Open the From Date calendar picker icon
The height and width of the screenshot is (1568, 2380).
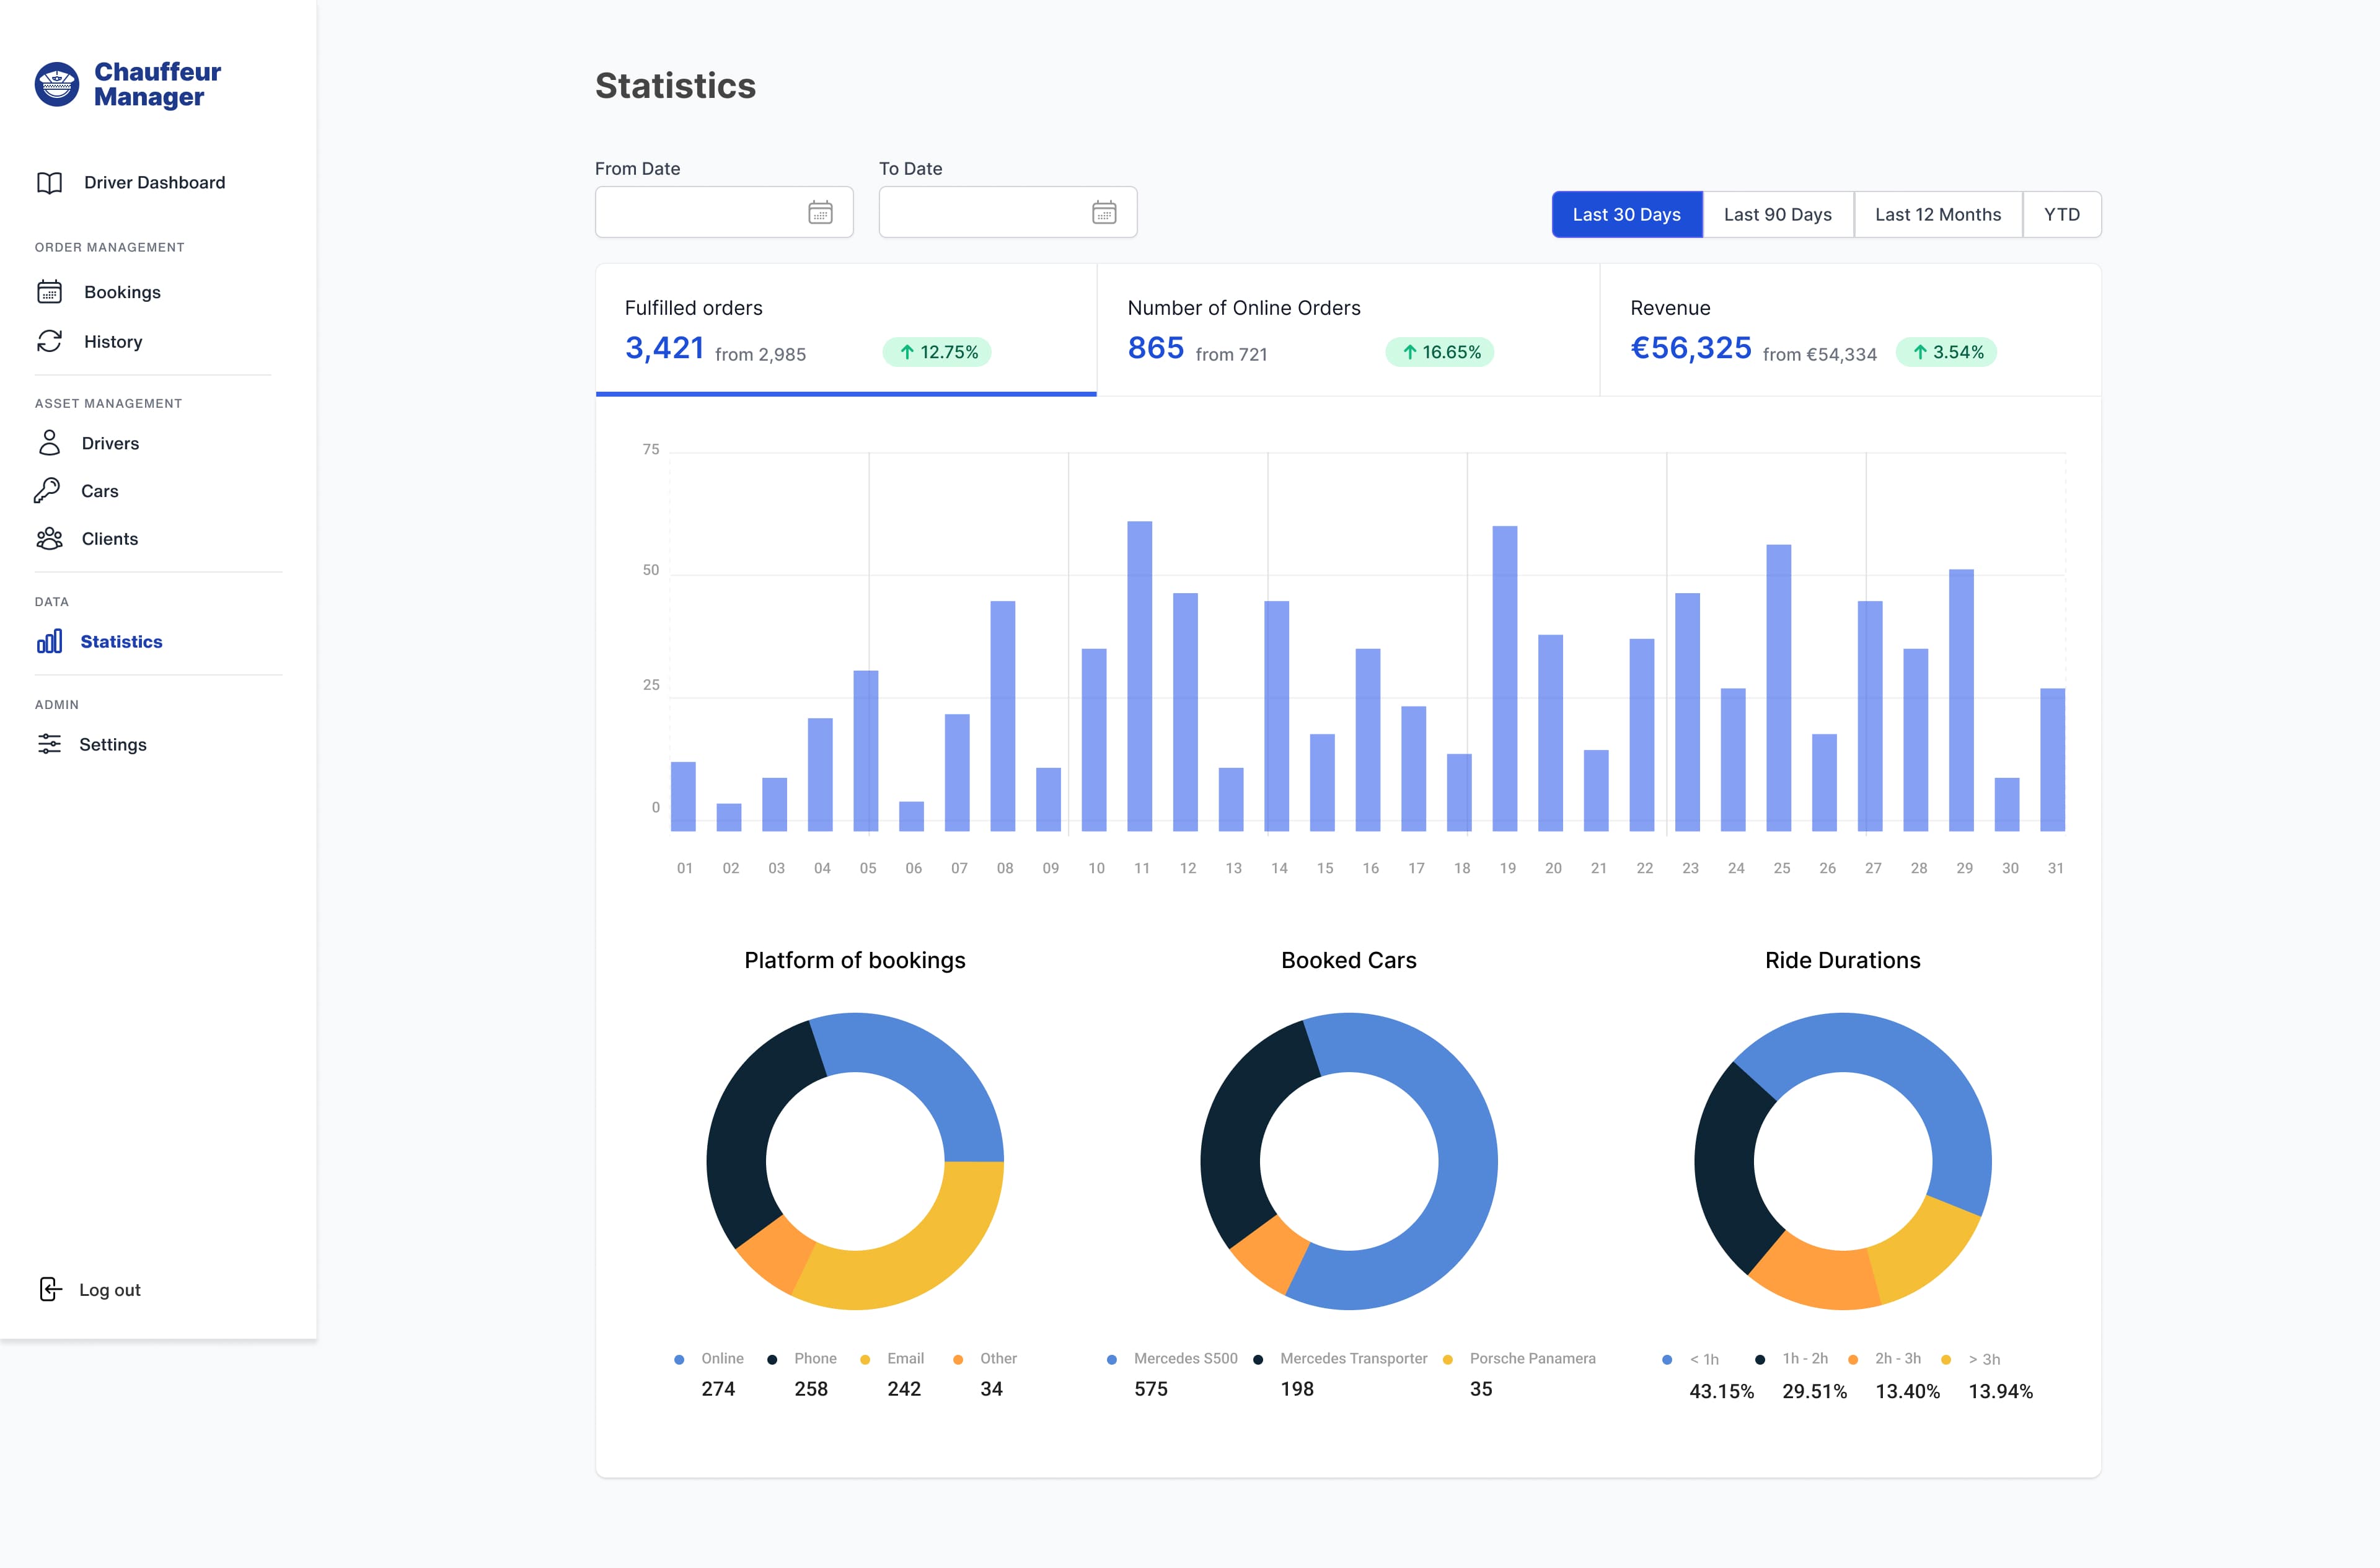820,212
